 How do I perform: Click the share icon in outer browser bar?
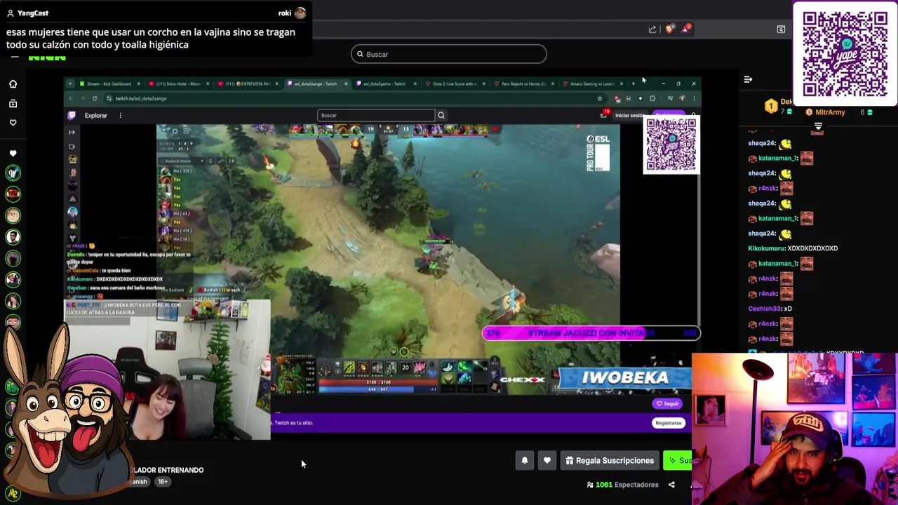point(652,29)
